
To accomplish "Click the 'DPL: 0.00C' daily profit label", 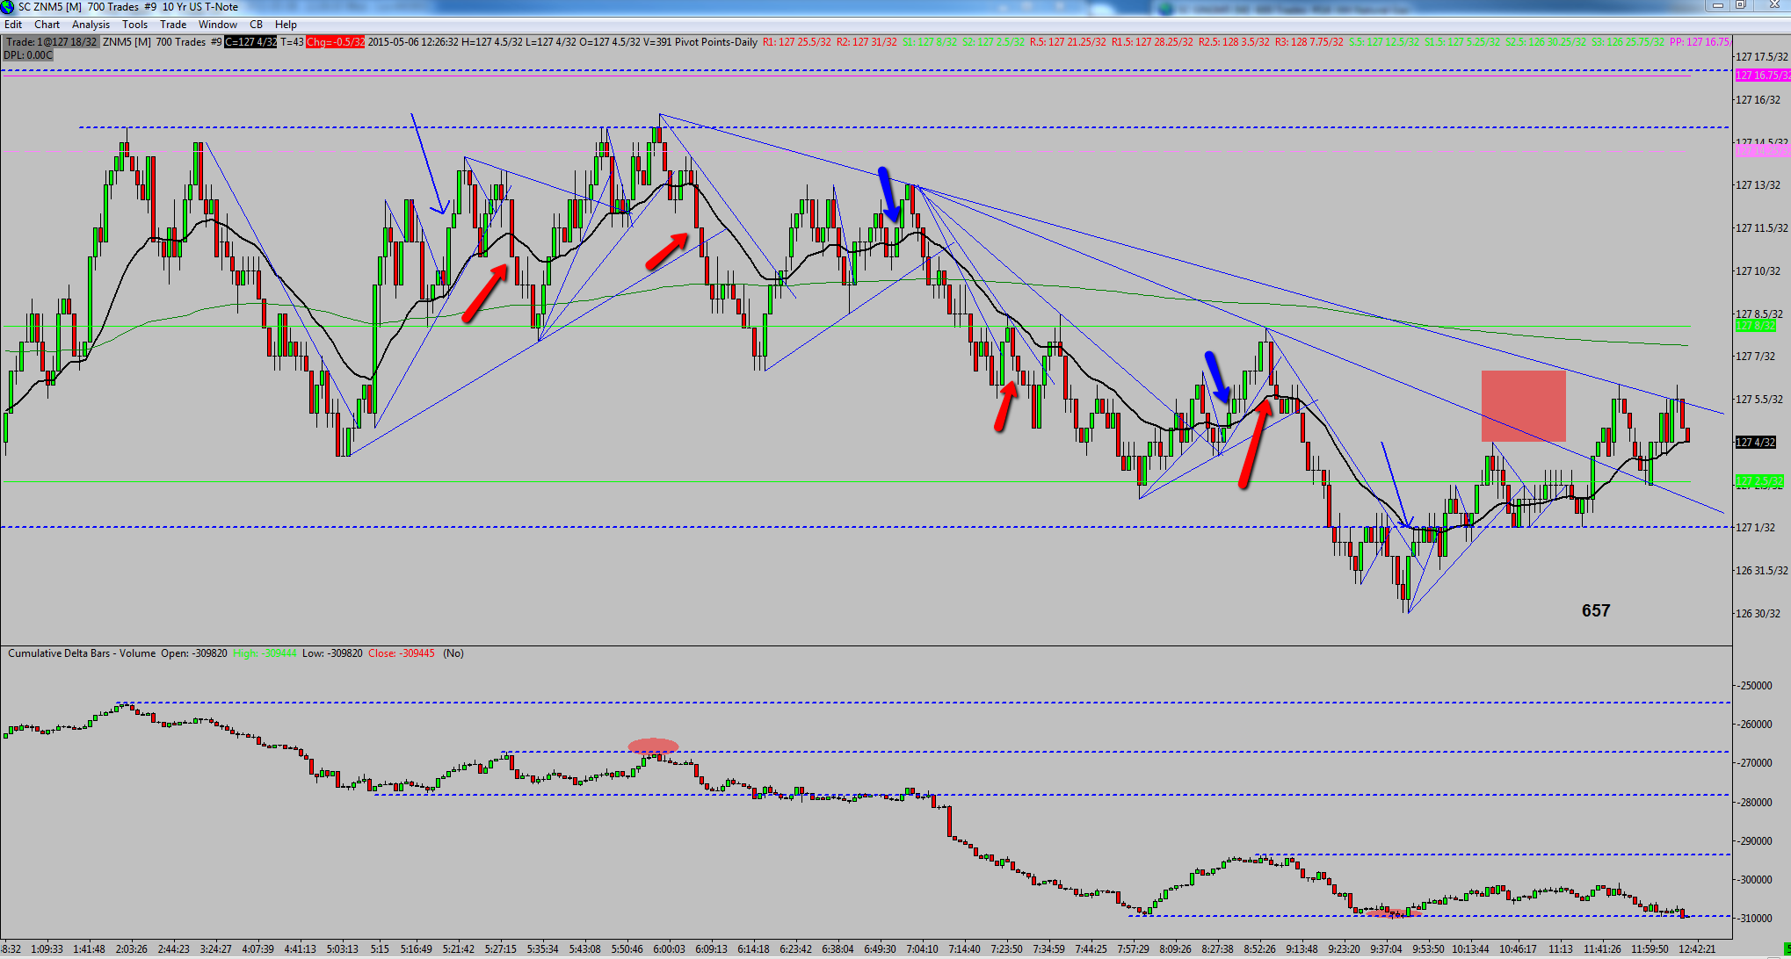I will (x=28, y=54).
